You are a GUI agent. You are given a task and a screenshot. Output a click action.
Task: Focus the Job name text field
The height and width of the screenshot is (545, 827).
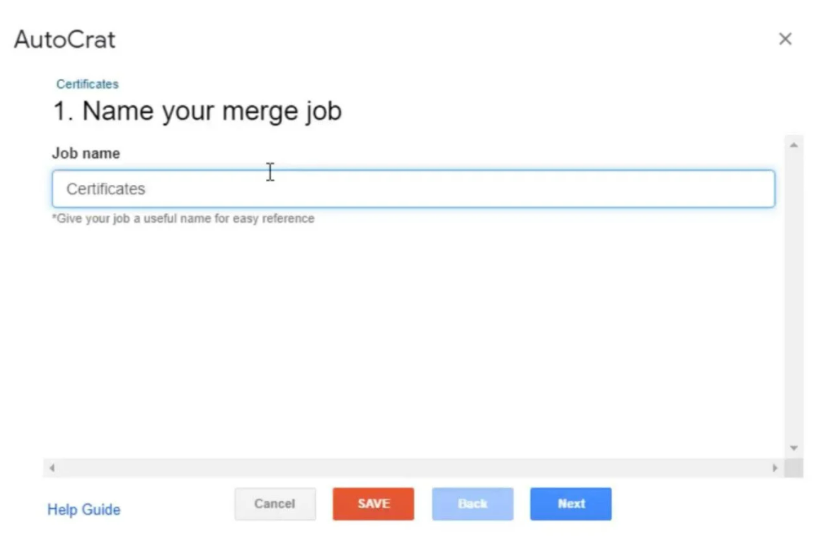(413, 189)
